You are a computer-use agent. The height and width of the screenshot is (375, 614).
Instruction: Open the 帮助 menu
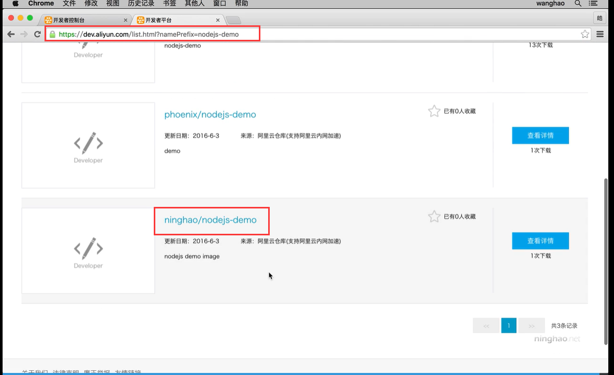242,4
